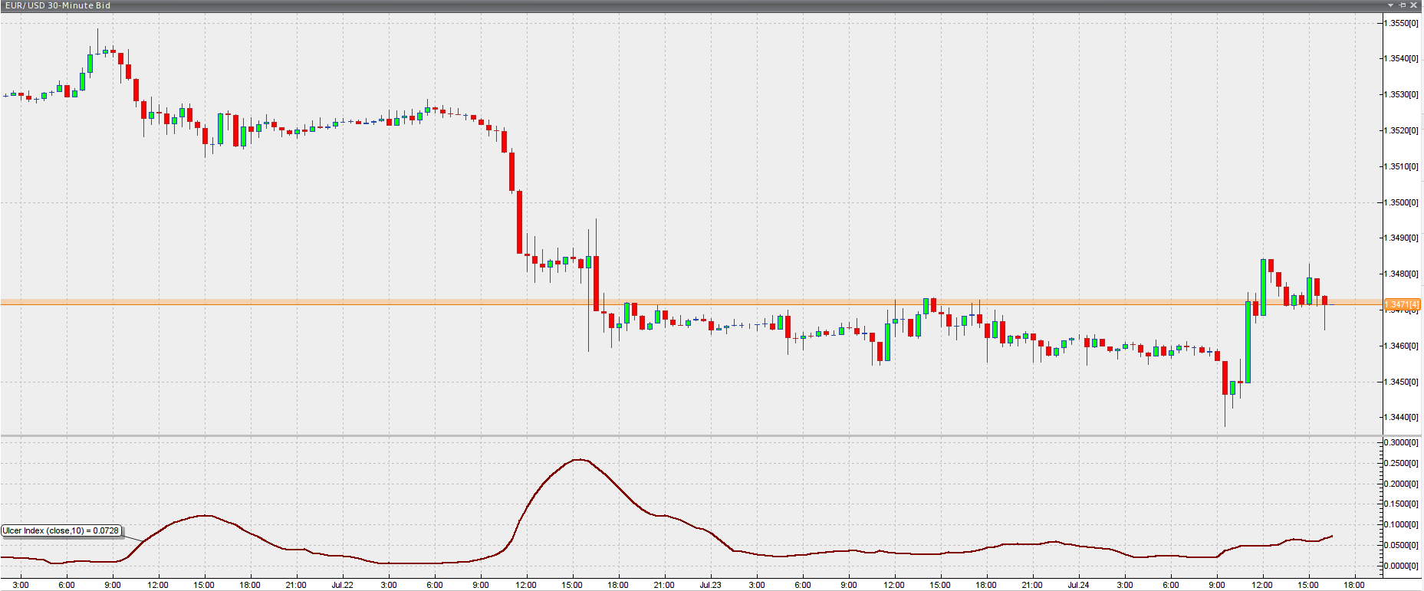The image size is (1424, 591).
Task: Select the Ulcer Index (close,10) label
Action: (x=61, y=530)
